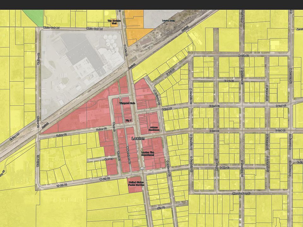The height and width of the screenshot is (227, 303).
Task: Click the Vineyard Cafe place label
Action: pyautogui.click(x=127, y=103)
